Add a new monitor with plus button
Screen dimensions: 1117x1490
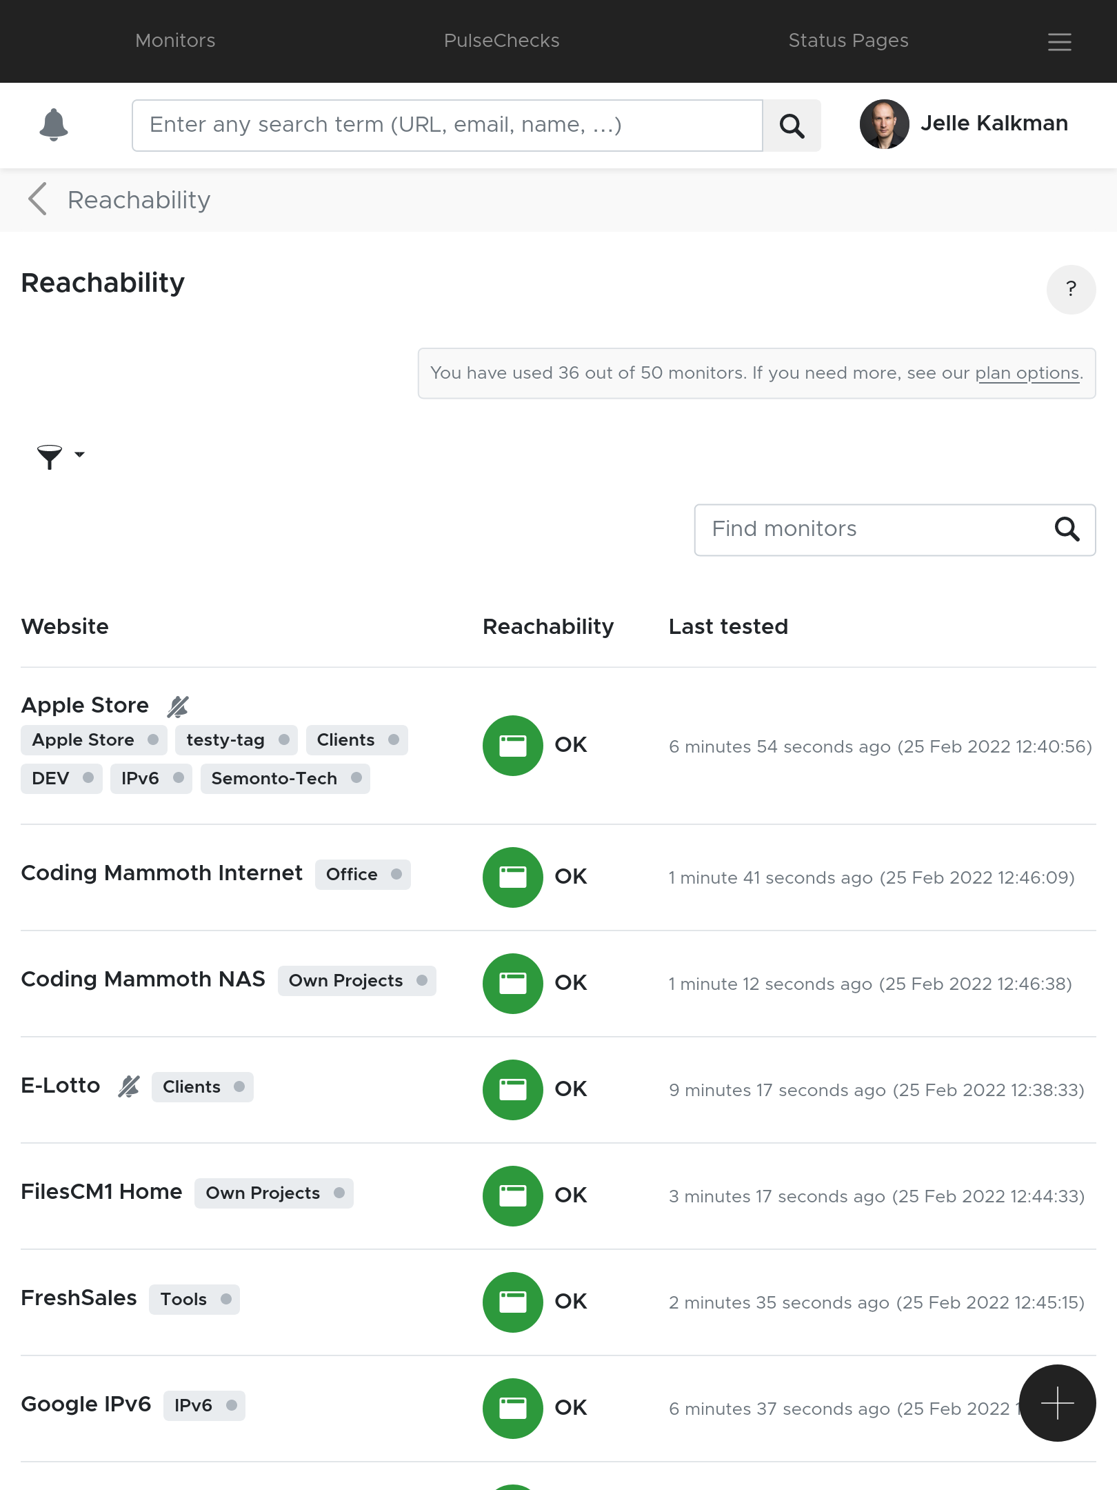[x=1057, y=1402]
